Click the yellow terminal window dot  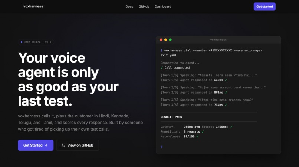click(166, 40)
